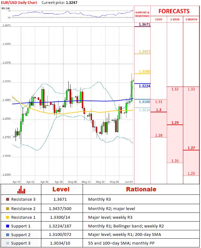This screenshot has height=248, width=201.
Task: Click the 'Resistance 1' row label
Action: tap(23, 217)
